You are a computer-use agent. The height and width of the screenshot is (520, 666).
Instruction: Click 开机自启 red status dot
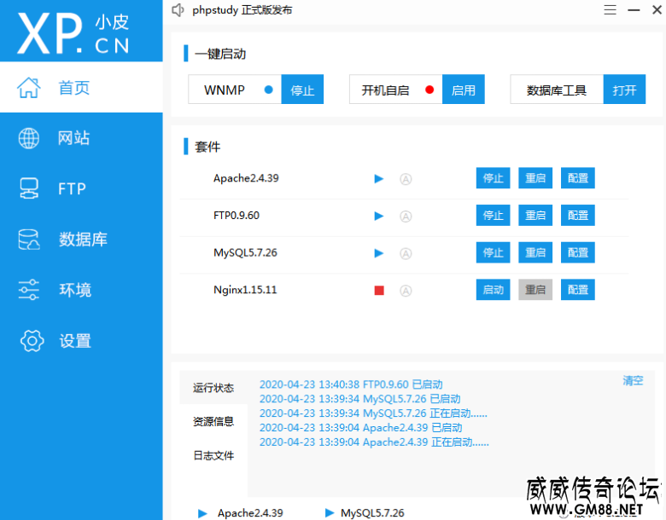429,90
